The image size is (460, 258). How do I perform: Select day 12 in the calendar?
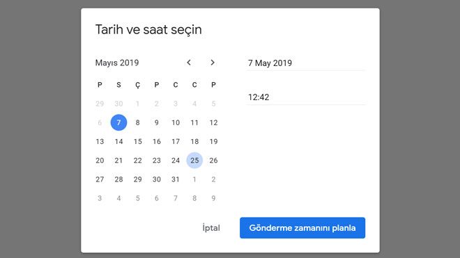pos(213,122)
